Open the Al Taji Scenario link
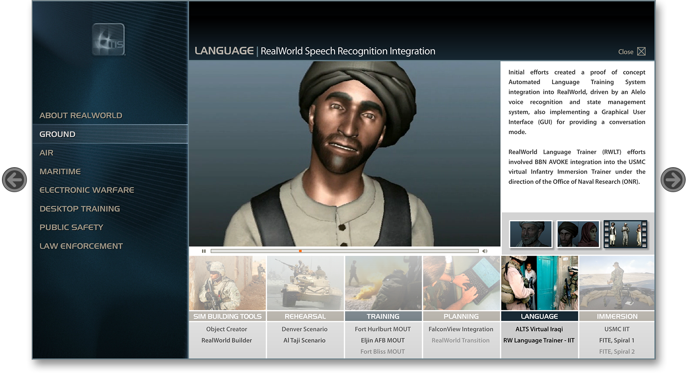 coord(304,340)
